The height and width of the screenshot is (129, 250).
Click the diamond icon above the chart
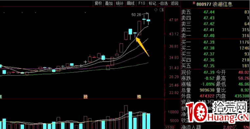click(156, 10)
